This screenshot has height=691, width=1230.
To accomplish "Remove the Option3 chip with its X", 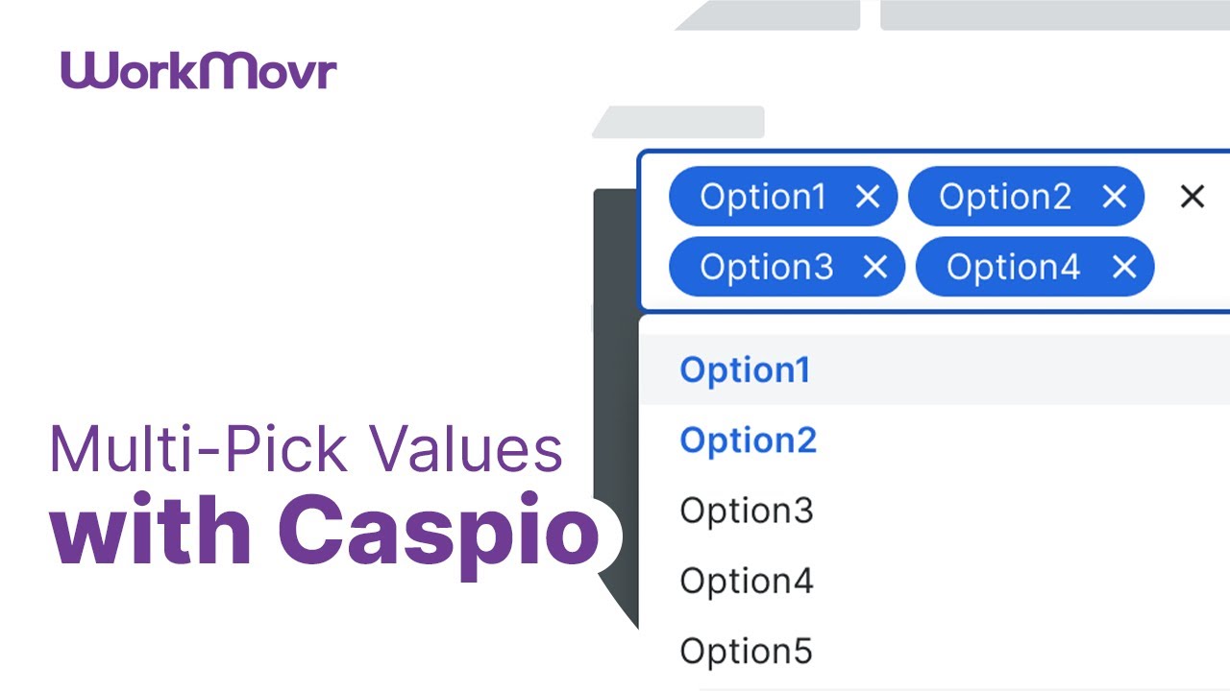I will click(874, 267).
